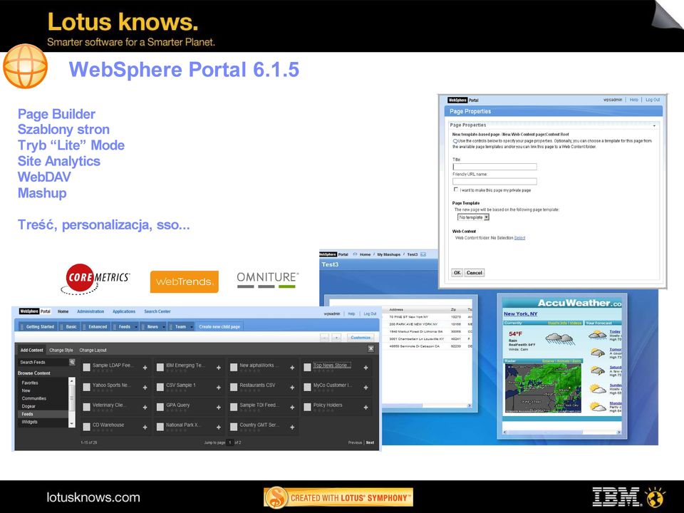Image resolution: width=684 pixels, height=513 pixels.
Task: Click the address table horizontal scrollbar
Action: (x=427, y=405)
